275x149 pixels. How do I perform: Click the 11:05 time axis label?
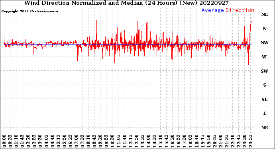point(118,141)
